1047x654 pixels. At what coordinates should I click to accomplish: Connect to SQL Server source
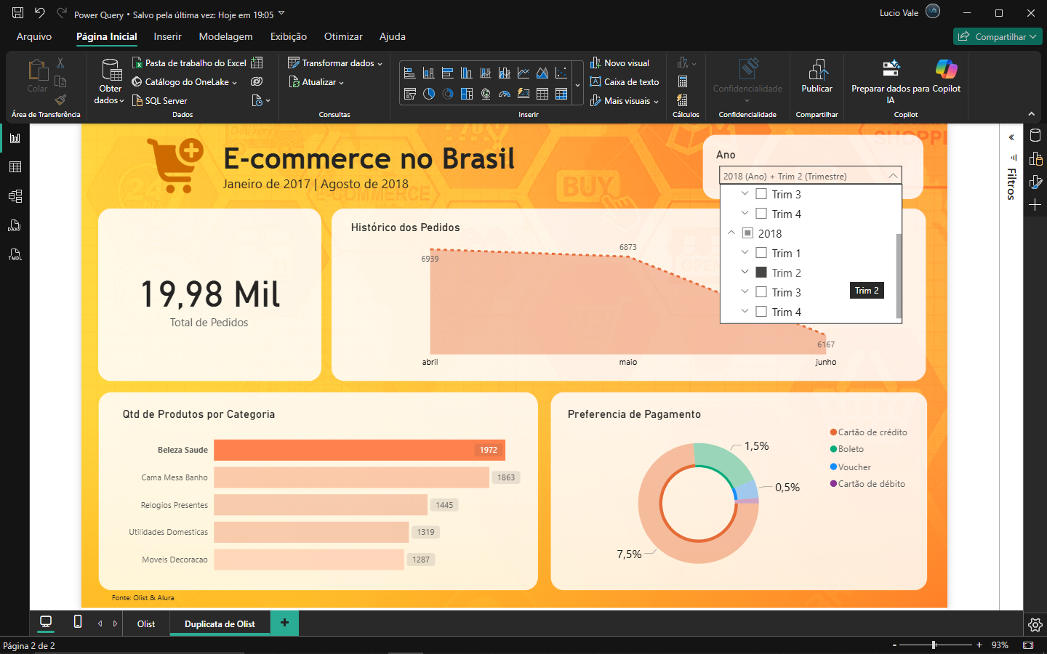[x=159, y=101]
